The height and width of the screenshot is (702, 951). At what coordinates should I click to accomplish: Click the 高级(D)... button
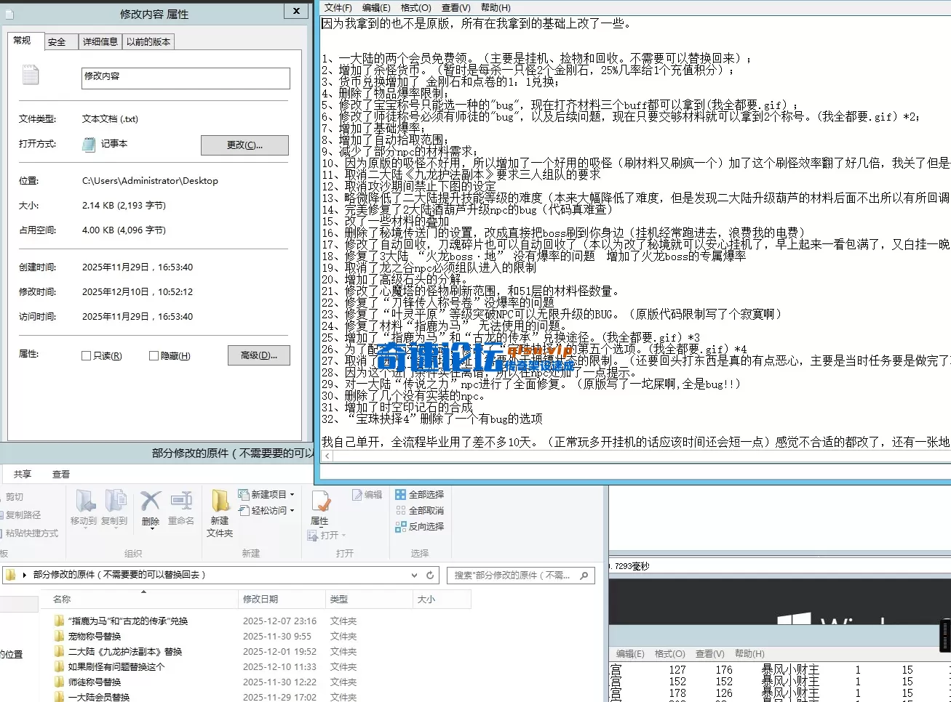pyautogui.click(x=258, y=355)
